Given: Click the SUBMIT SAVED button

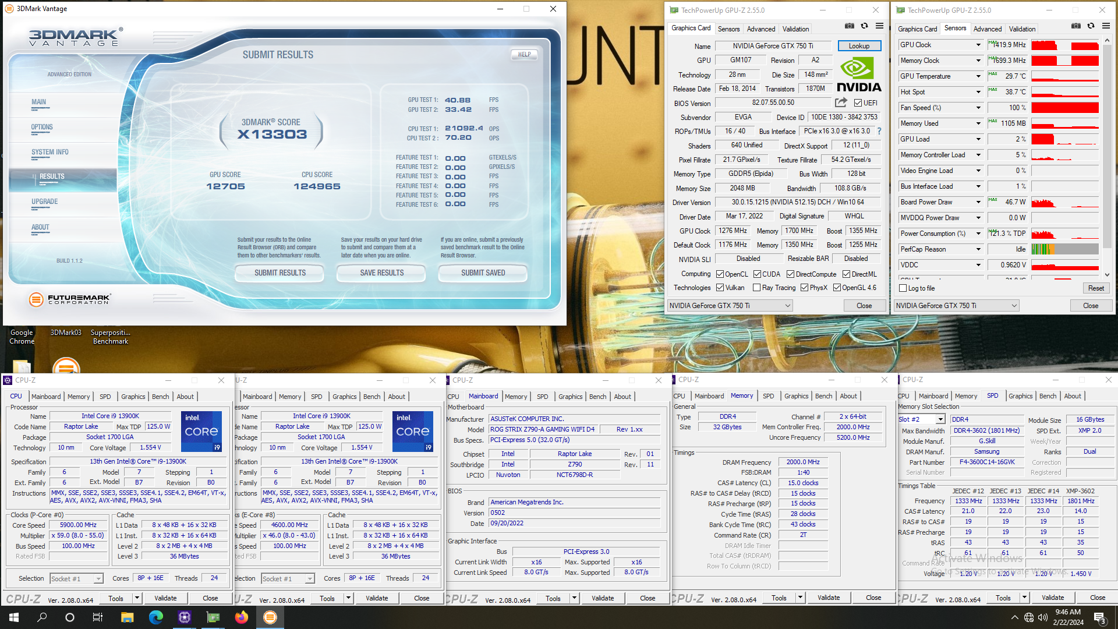Looking at the screenshot, I should click(x=483, y=273).
